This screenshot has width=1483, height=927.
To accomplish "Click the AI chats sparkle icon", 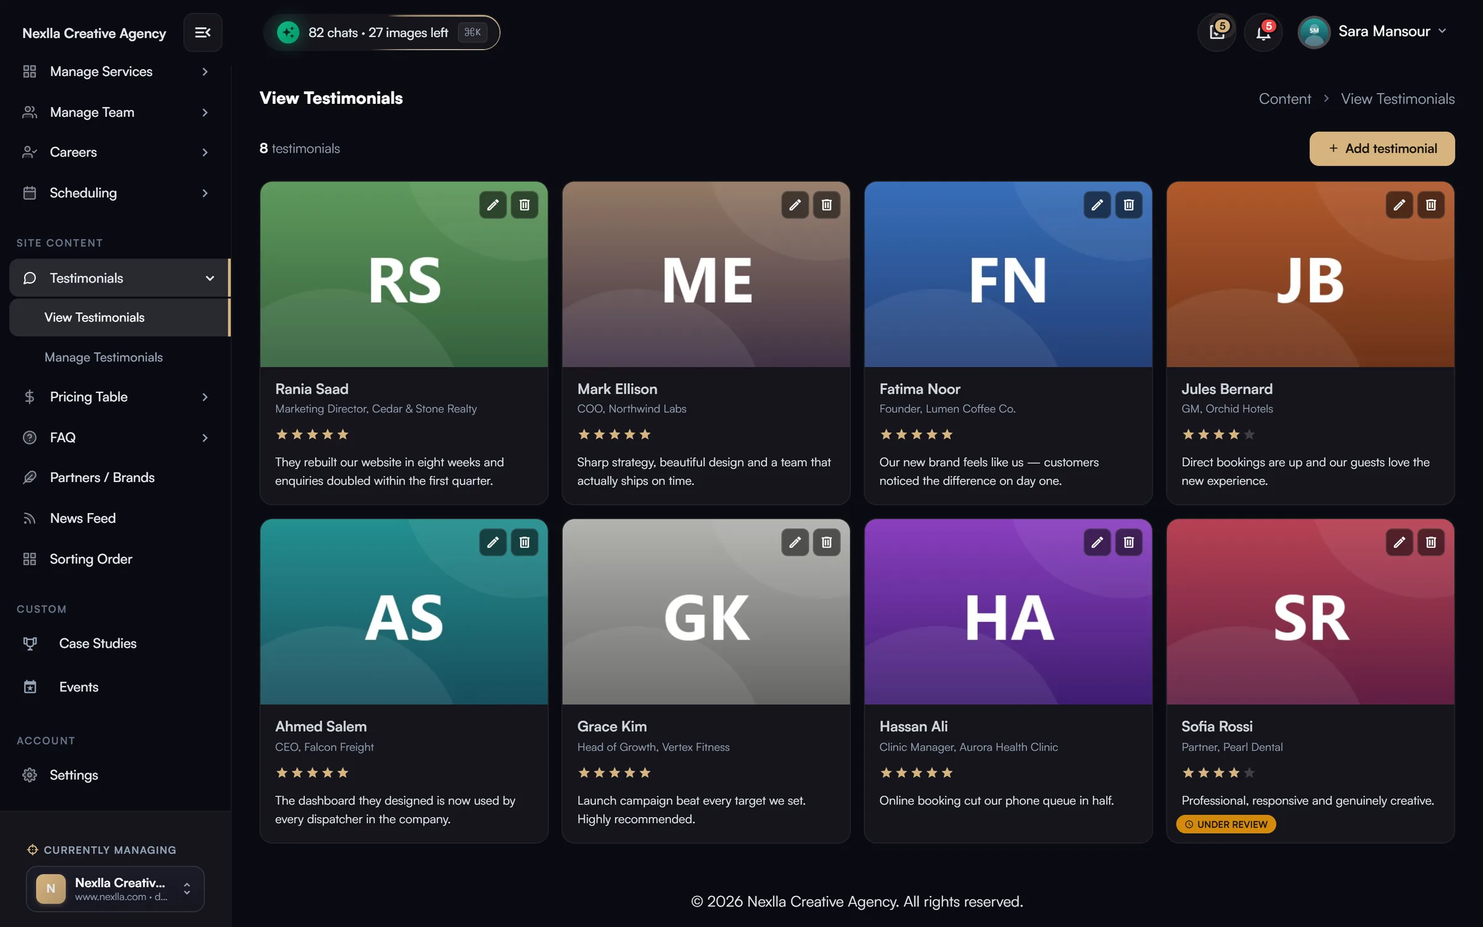I will click(x=288, y=32).
